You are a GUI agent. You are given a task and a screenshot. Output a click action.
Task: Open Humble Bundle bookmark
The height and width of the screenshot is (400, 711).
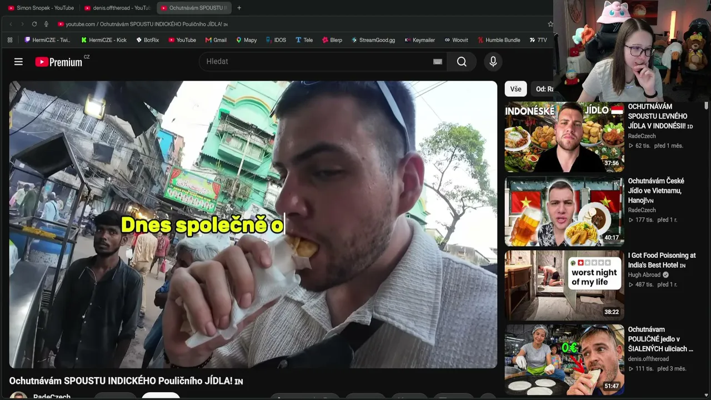coord(499,40)
